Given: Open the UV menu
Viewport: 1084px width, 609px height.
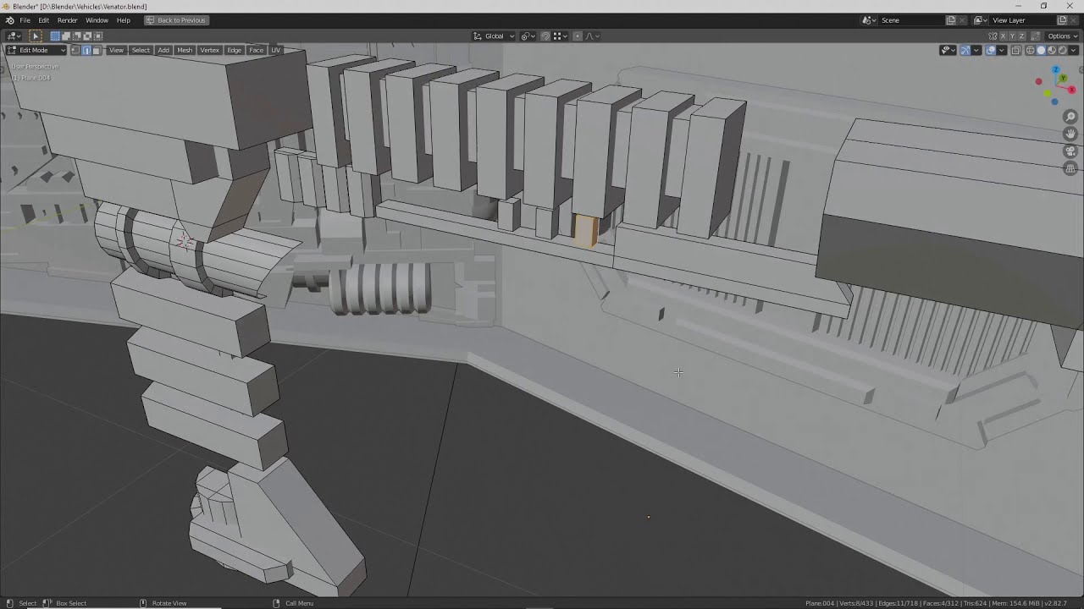Looking at the screenshot, I should click(275, 50).
